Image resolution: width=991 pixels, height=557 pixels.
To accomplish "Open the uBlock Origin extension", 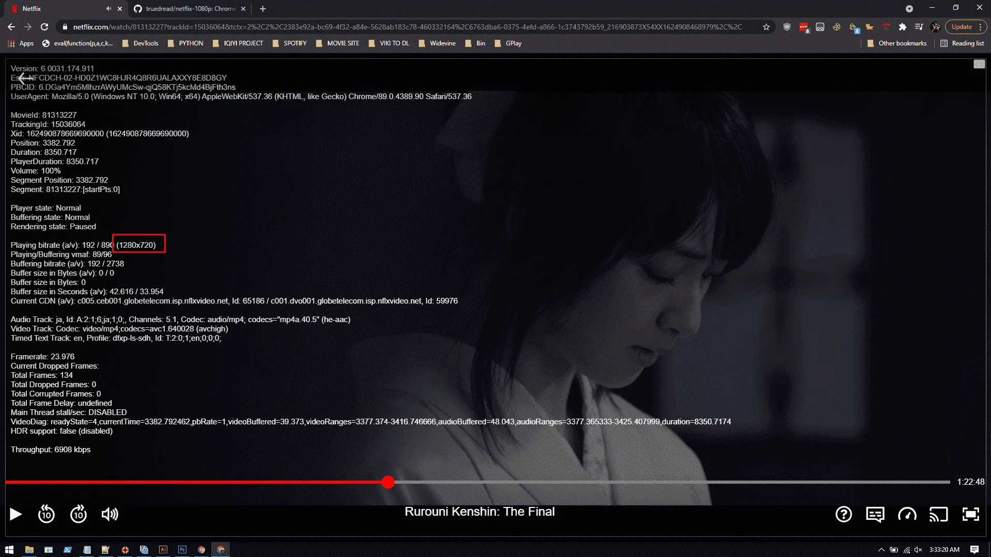I will (x=787, y=27).
